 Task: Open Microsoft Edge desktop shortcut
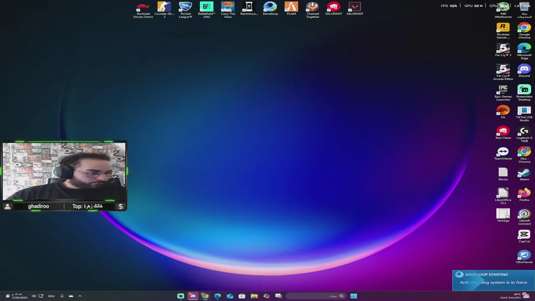point(524,51)
